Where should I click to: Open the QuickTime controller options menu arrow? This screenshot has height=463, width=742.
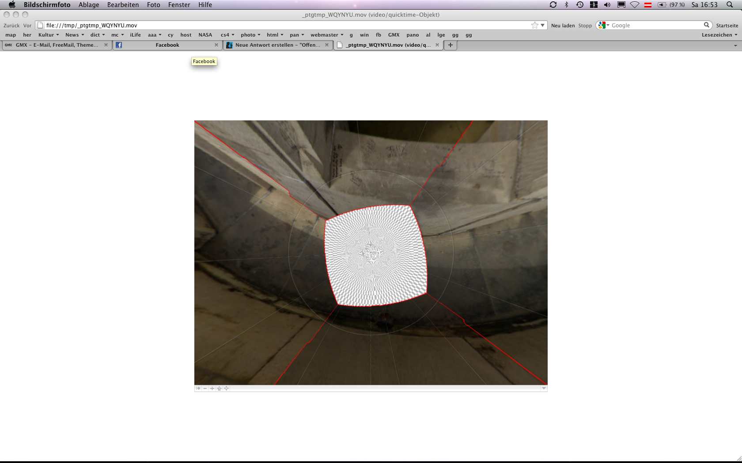544,388
